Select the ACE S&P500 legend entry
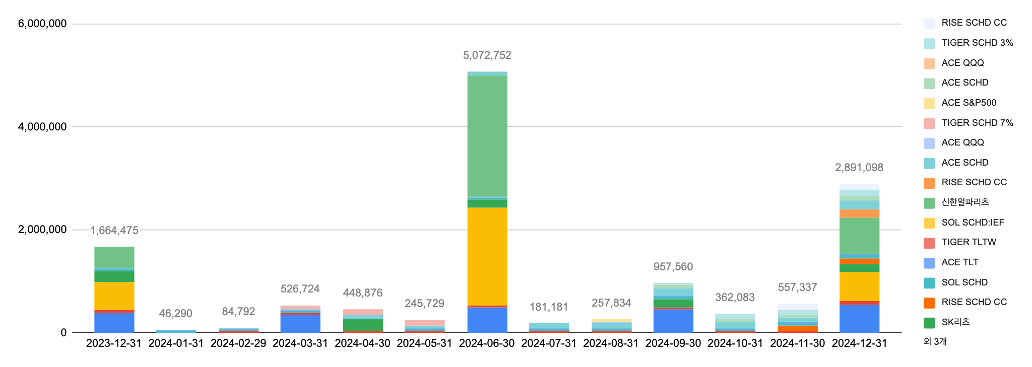Screen dimensions: 1032x367 [969, 103]
